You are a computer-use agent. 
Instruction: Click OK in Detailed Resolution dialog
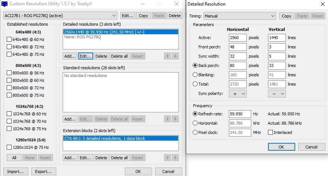[x=281, y=147]
